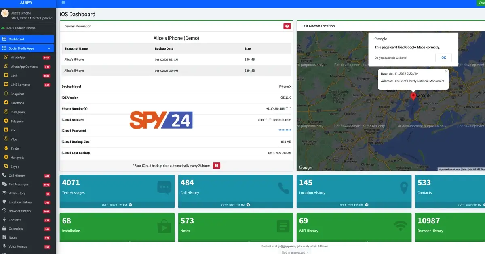This screenshot has width=485, height=254.
Task: Click the Alice's iPhone (Demo) heading
Action: [x=176, y=38]
